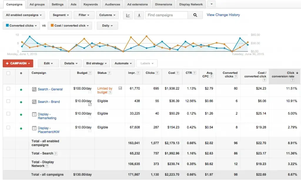
Task: Open the Dimensions tab
Action: 163,4
